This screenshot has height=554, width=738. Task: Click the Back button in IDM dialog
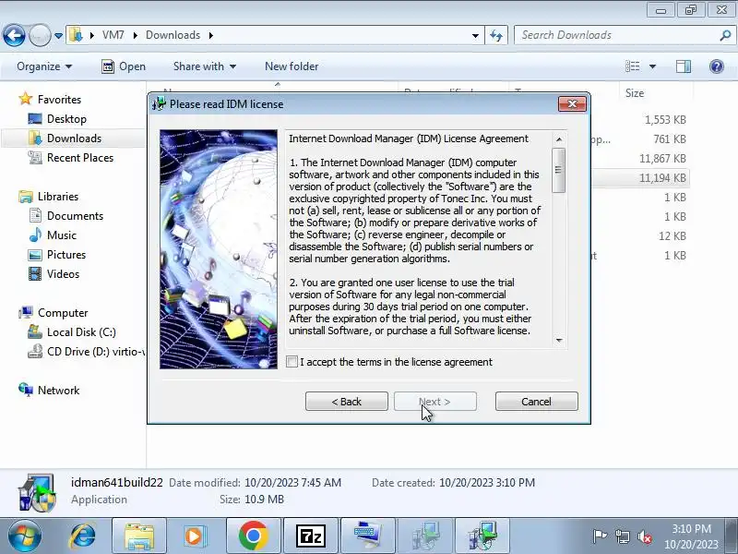pos(347,402)
